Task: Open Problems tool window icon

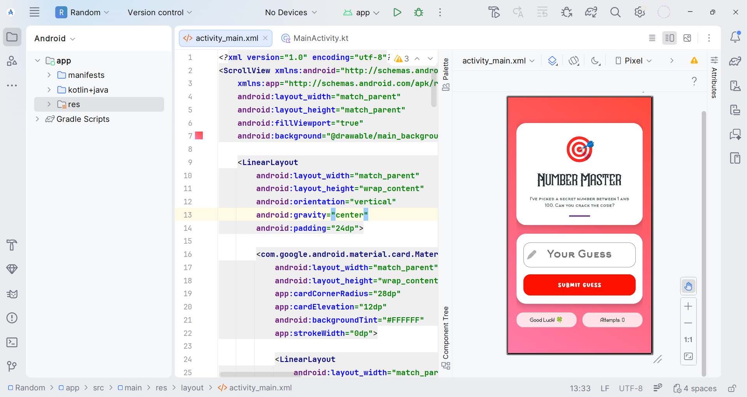Action: (x=12, y=318)
